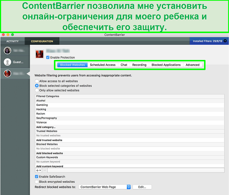Enable Block encrypted websites checkbox
This screenshot has height=195, width=229.
37,182
